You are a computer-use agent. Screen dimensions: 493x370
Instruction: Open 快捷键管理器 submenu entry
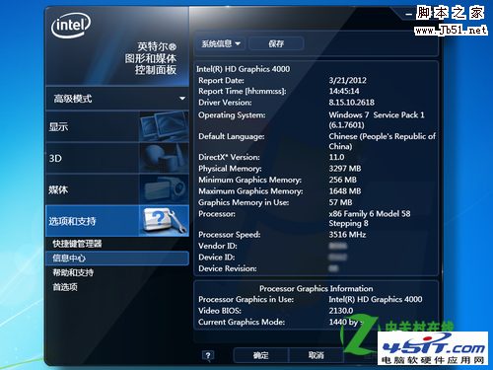point(77,244)
